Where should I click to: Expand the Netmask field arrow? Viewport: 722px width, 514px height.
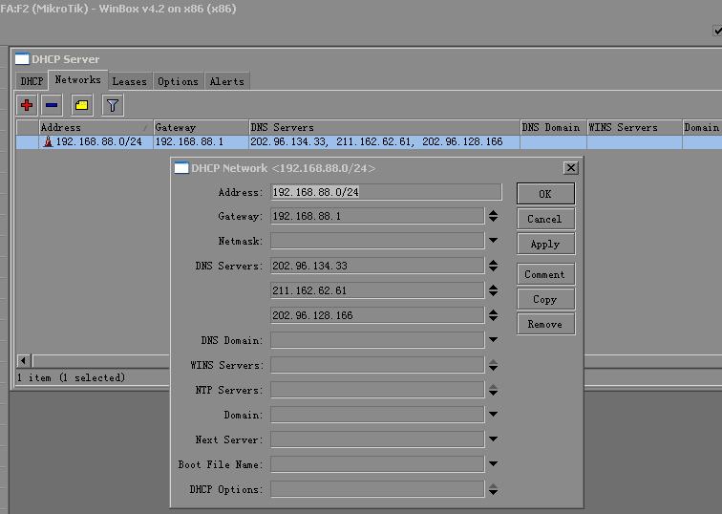pos(493,241)
